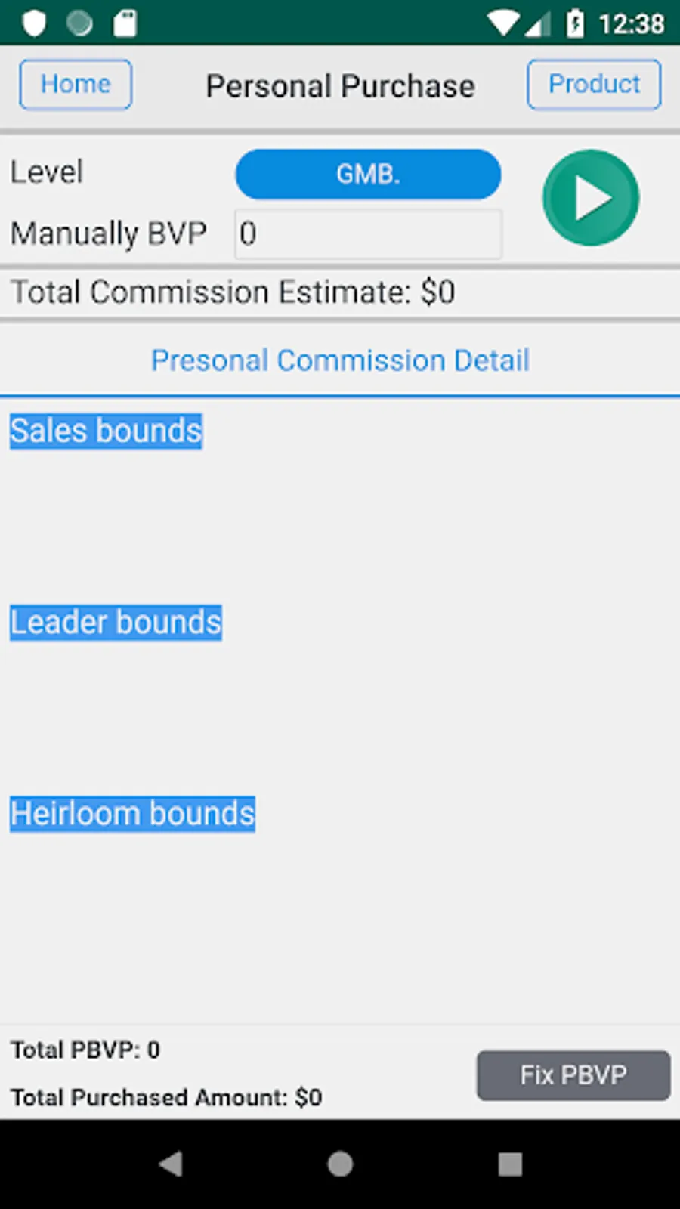The image size is (680, 1209).
Task: Tap the green play calculate button
Action: coord(591,198)
